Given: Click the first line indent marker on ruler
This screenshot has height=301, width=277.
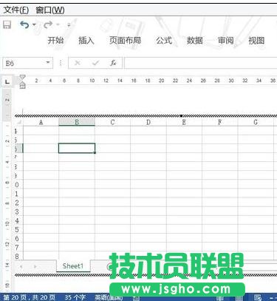Looking at the screenshot, I should [x=22, y=77].
